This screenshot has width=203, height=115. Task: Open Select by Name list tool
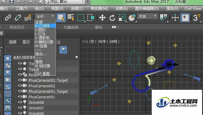(x=71, y=18)
